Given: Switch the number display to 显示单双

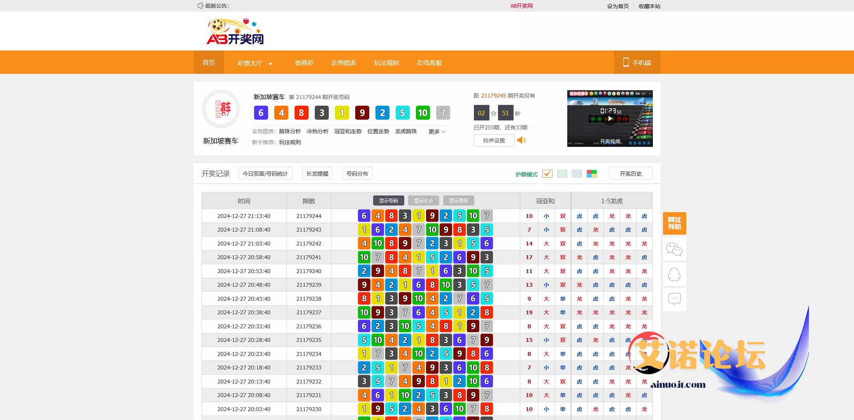Looking at the screenshot, I should (x=458, y=200).
